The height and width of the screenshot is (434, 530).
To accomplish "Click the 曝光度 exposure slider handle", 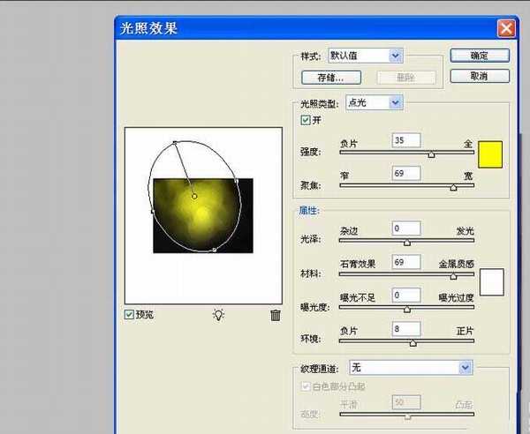I will (406, 310).
